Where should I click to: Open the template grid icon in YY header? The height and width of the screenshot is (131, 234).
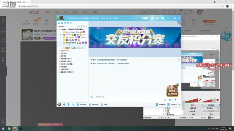[x=157, y=18]
